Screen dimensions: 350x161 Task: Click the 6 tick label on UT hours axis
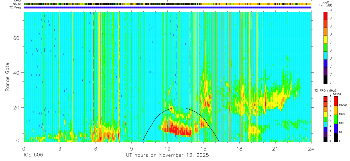pyautogui.click(x=95, y=149)
